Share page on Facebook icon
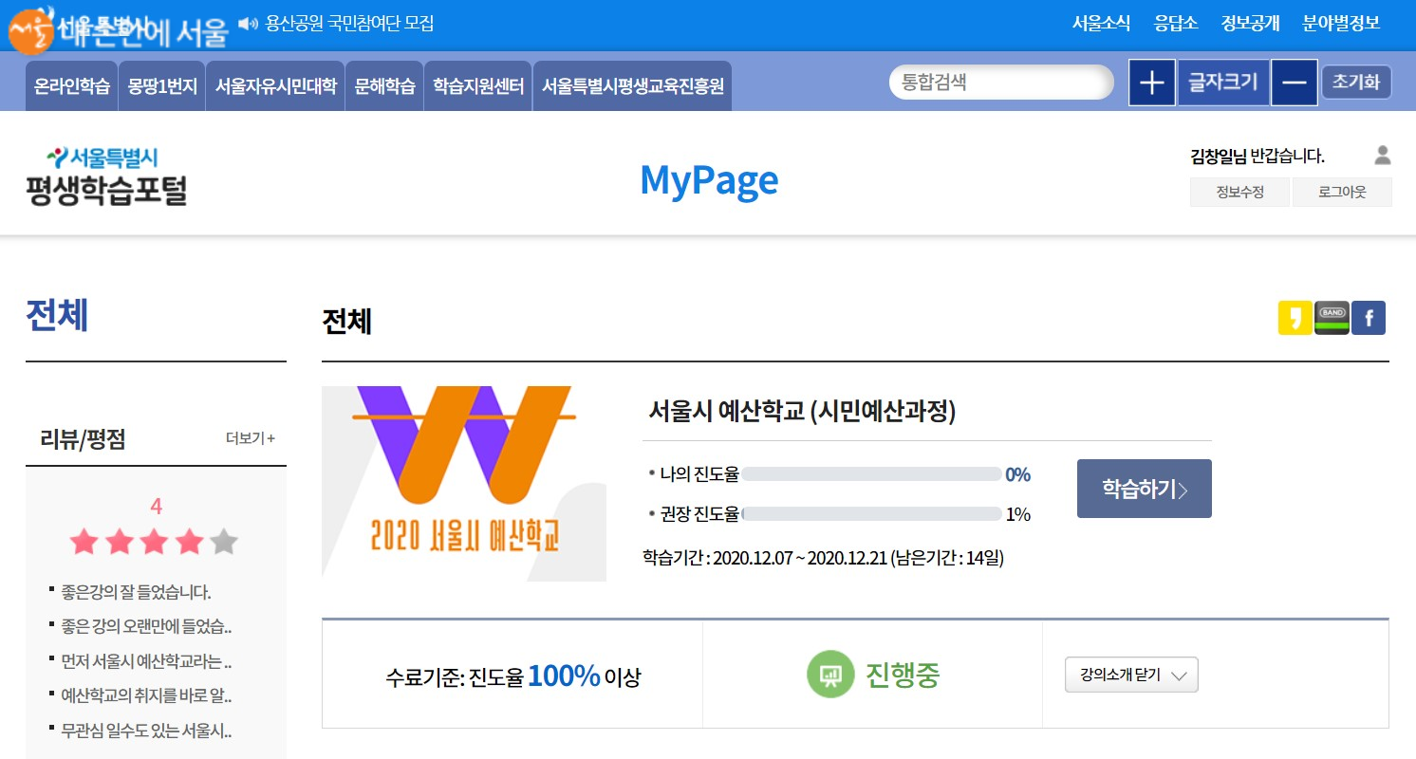Screen dimensions: 1416x759 click(x=1369, y=318)
